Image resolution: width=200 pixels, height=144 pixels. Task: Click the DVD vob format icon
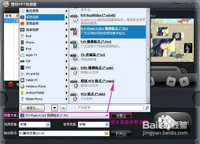point(74,71)
